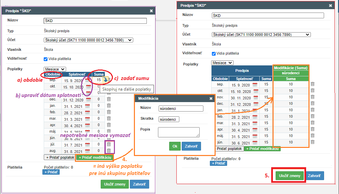Image resolution: width=339 pixels, height=194 pixels.
Task: Toggle Vidia platitelia checkbox in right window
Action: [x=214, y=54]
